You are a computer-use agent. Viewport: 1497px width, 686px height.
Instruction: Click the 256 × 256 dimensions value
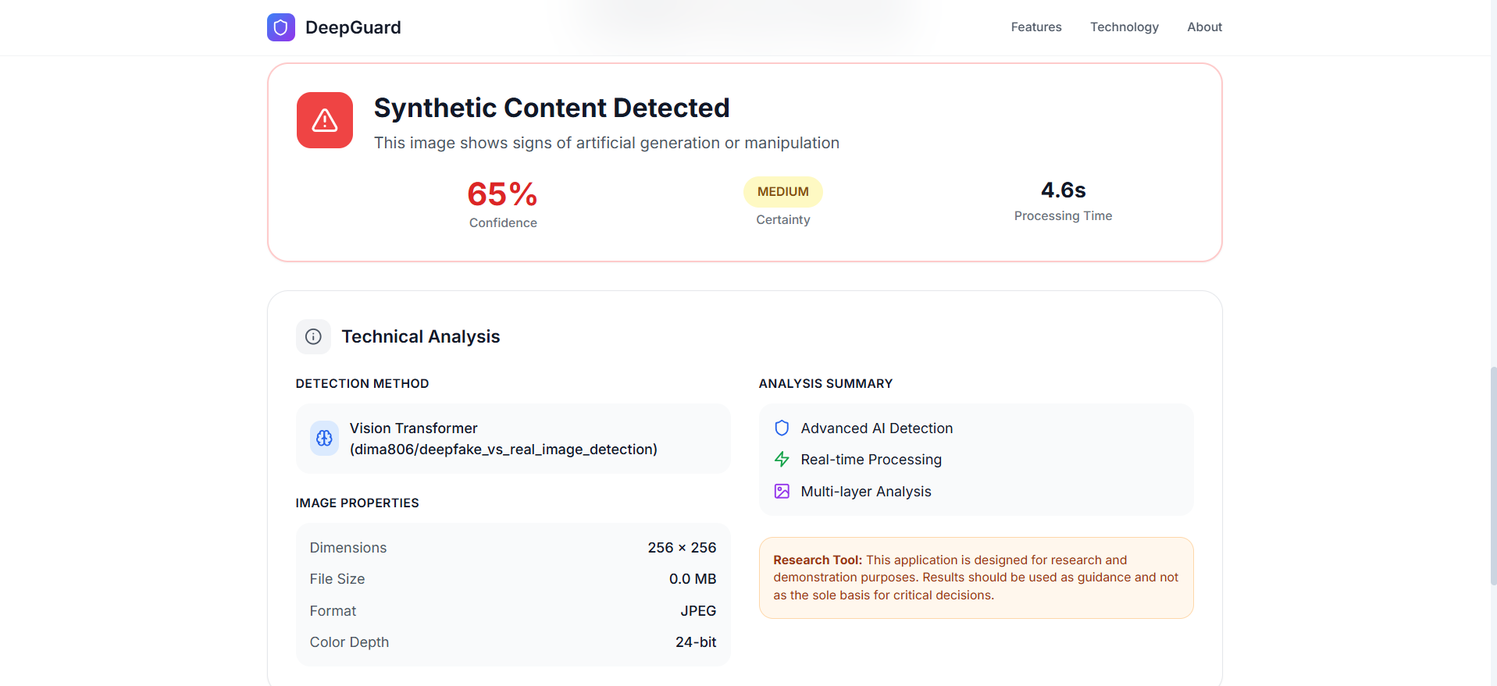pyautogui.click(x=681, y=548)
